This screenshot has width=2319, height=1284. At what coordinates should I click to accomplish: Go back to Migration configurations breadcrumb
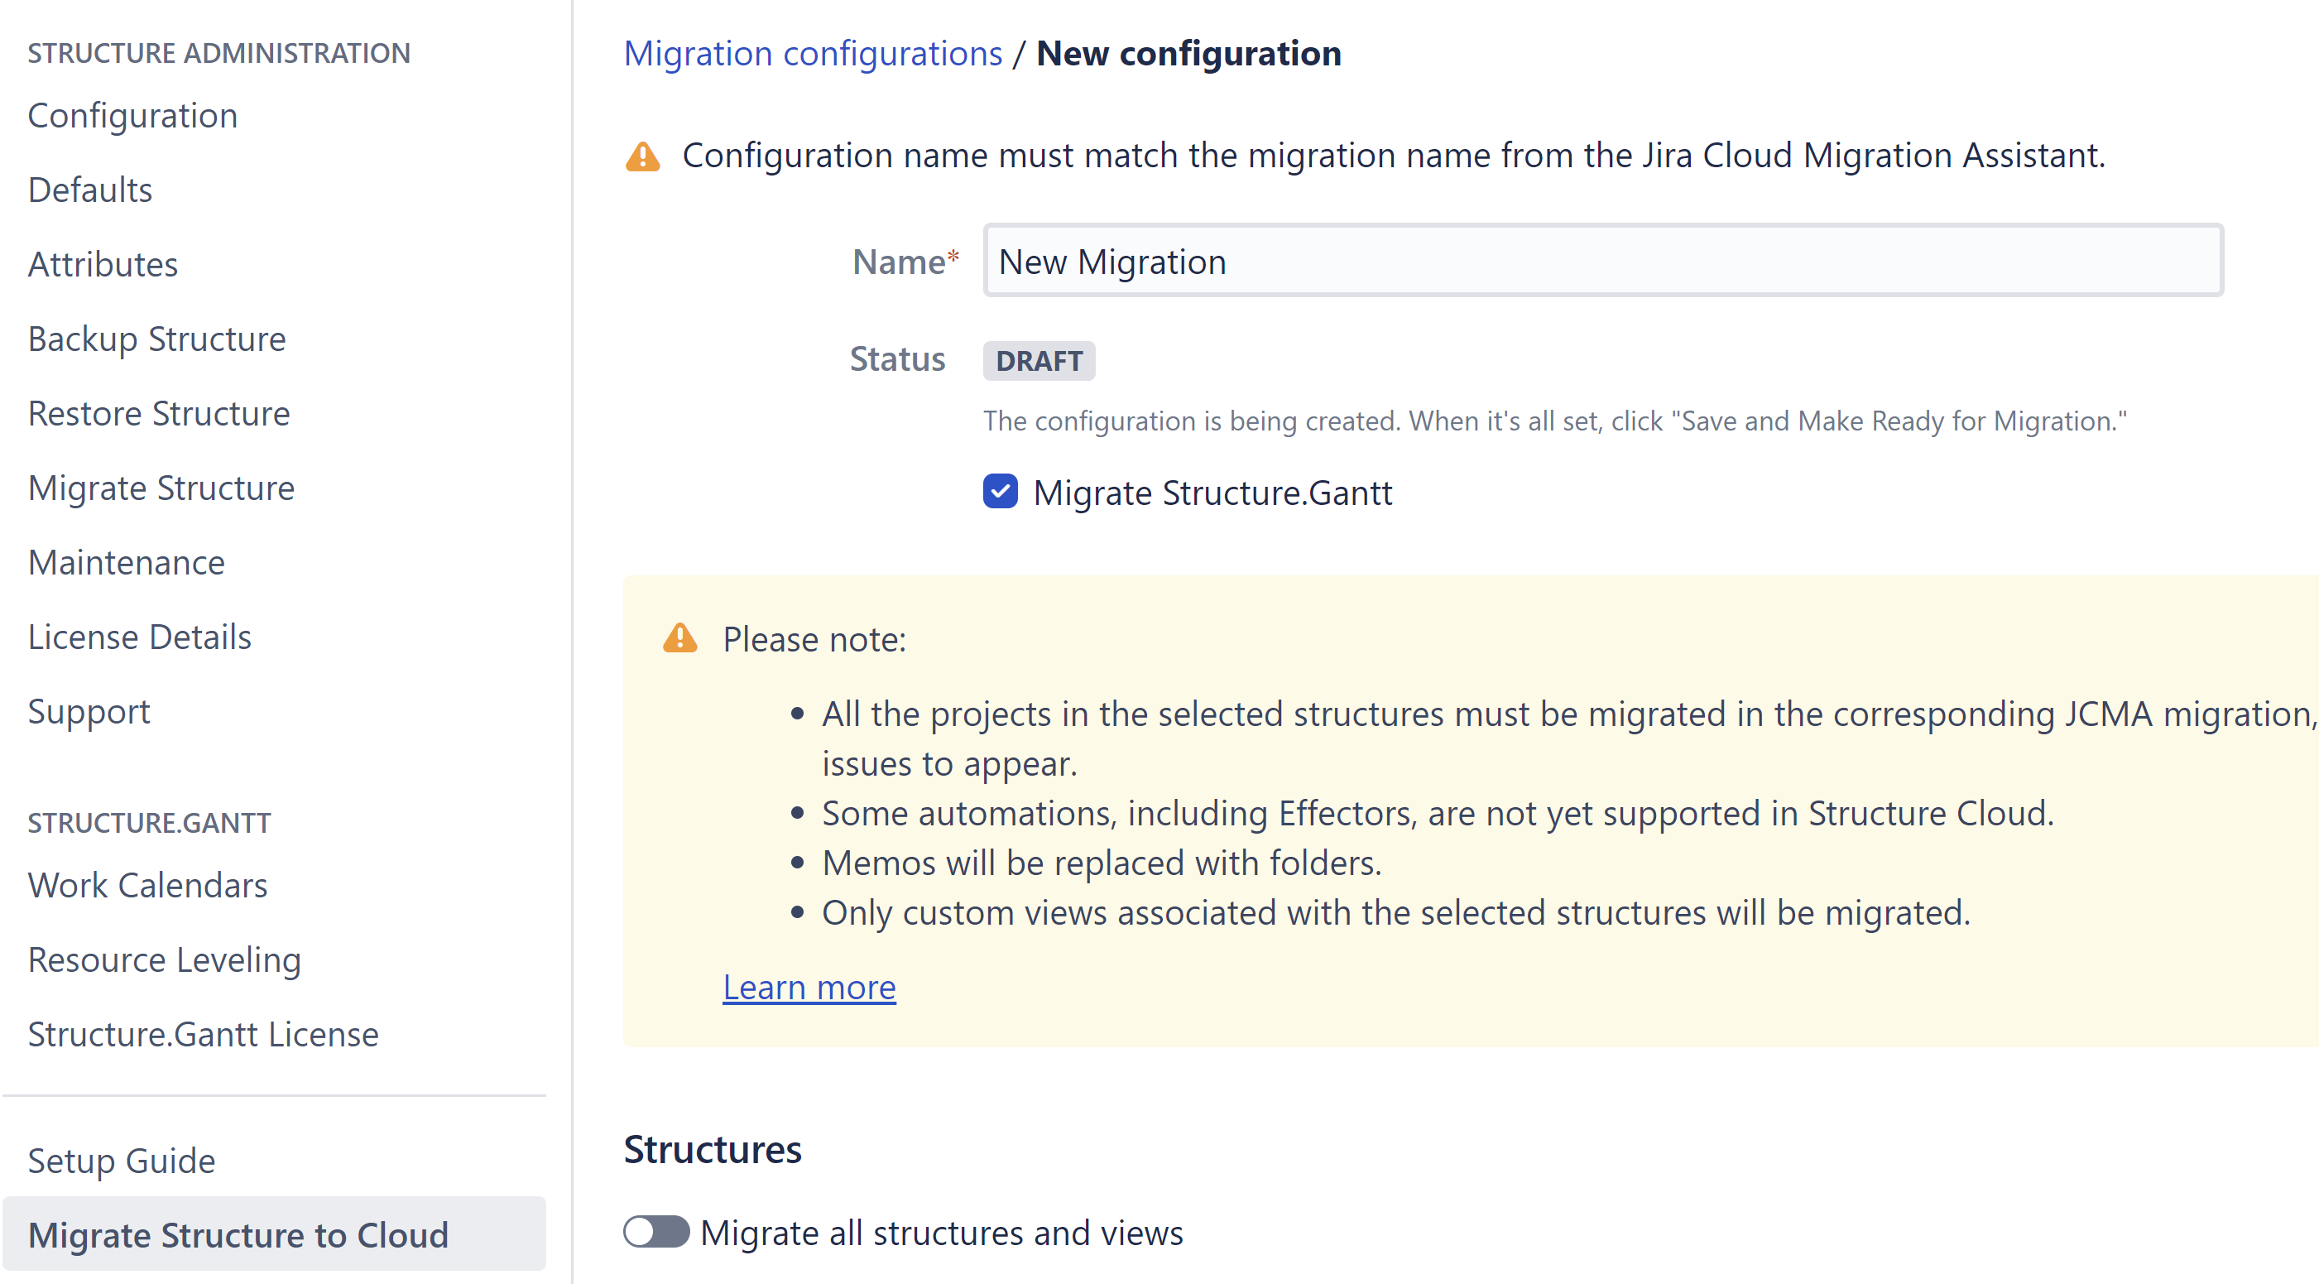point(812,53)
